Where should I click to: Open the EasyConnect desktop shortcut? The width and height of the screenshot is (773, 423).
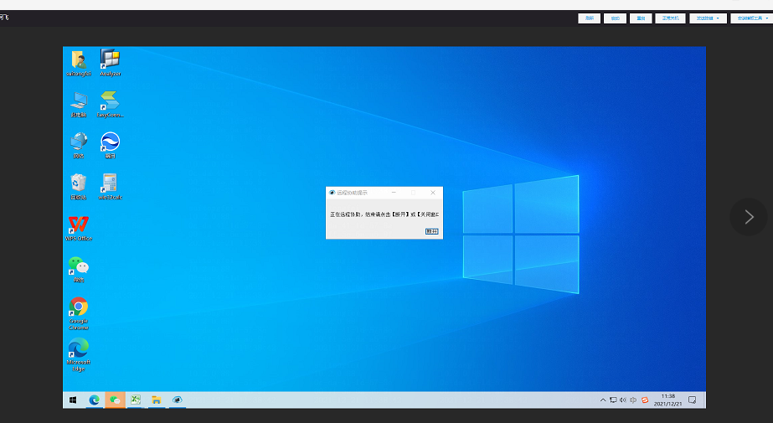click(110, 104)
